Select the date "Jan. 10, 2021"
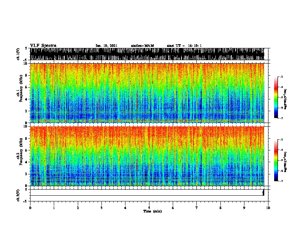This screenshot has height=233, width=302. click(x=106, y=46)
